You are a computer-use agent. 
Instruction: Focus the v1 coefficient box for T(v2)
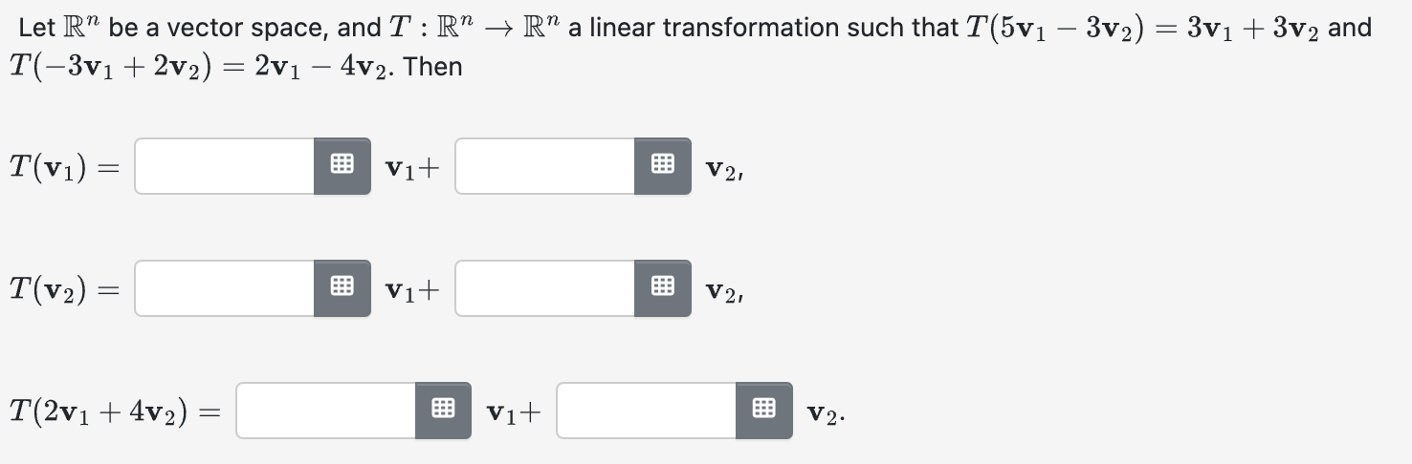(225, 288)
